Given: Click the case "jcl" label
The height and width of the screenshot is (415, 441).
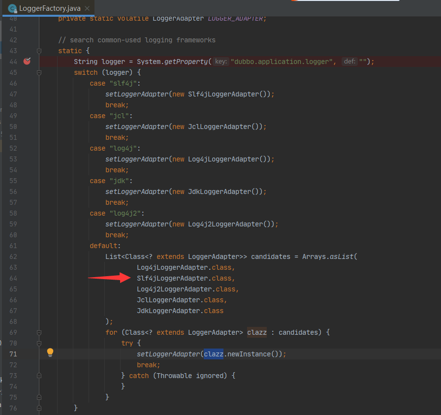Looking at the screenshot, I should click(111, 116).
